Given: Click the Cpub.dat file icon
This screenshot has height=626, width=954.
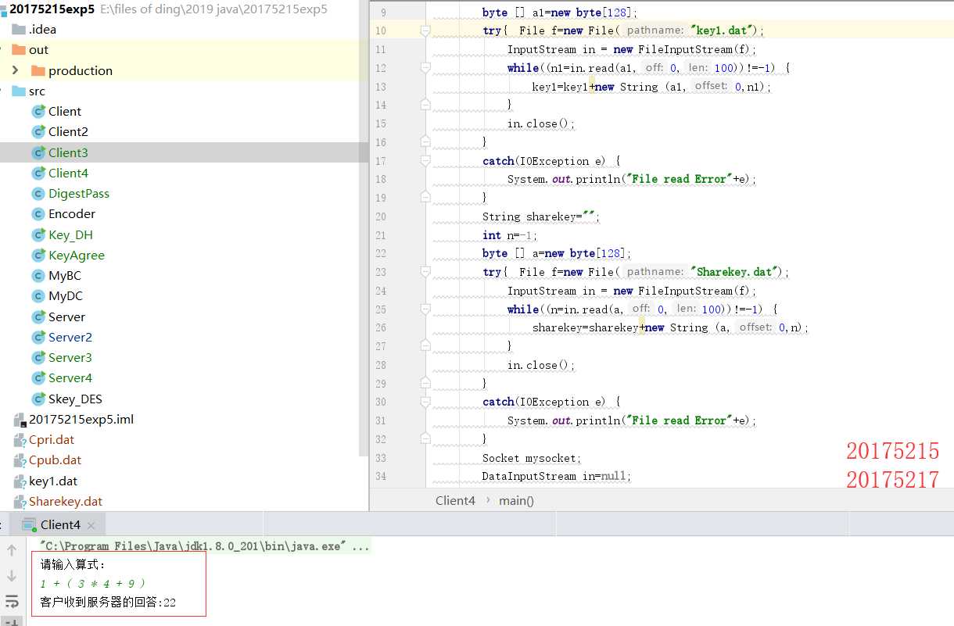Looking at the screenshot, I should click(x=20, y=460).
